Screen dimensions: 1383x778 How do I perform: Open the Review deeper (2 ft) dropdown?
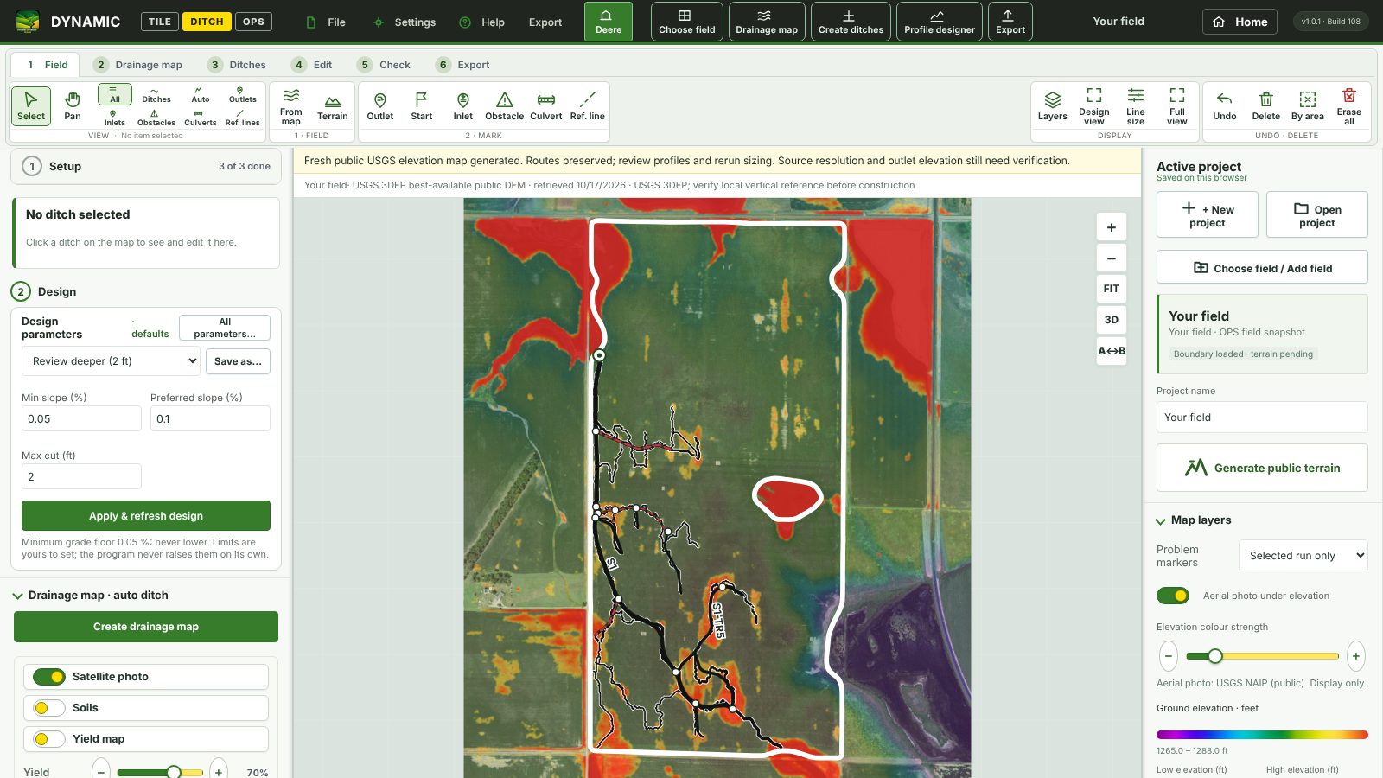pos(112,361)
